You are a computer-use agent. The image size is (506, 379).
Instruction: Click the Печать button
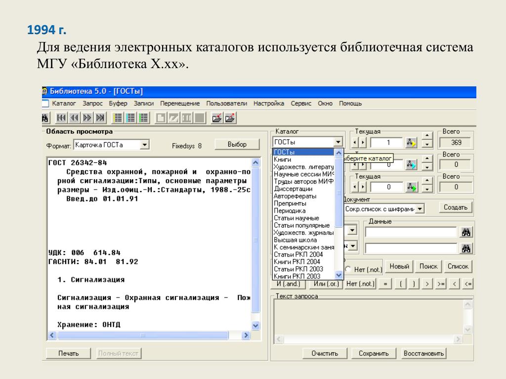pyautogui.click(x=68, y=353)
